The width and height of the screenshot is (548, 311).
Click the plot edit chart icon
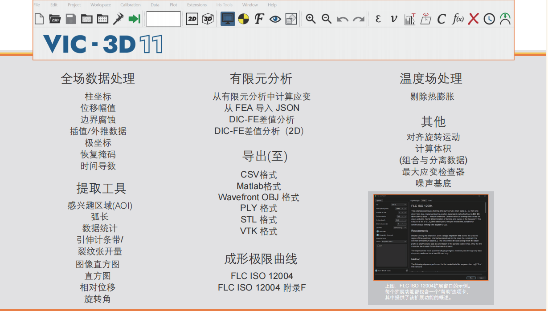291,19
